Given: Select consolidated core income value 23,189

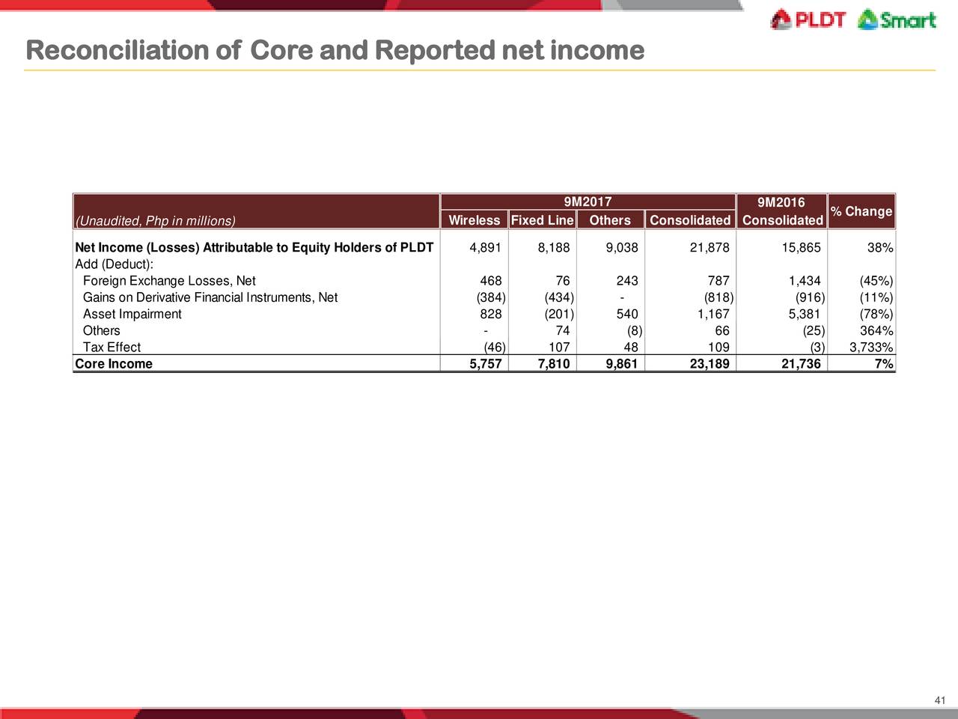Looking at the screenshot, I should coord(709,364).
